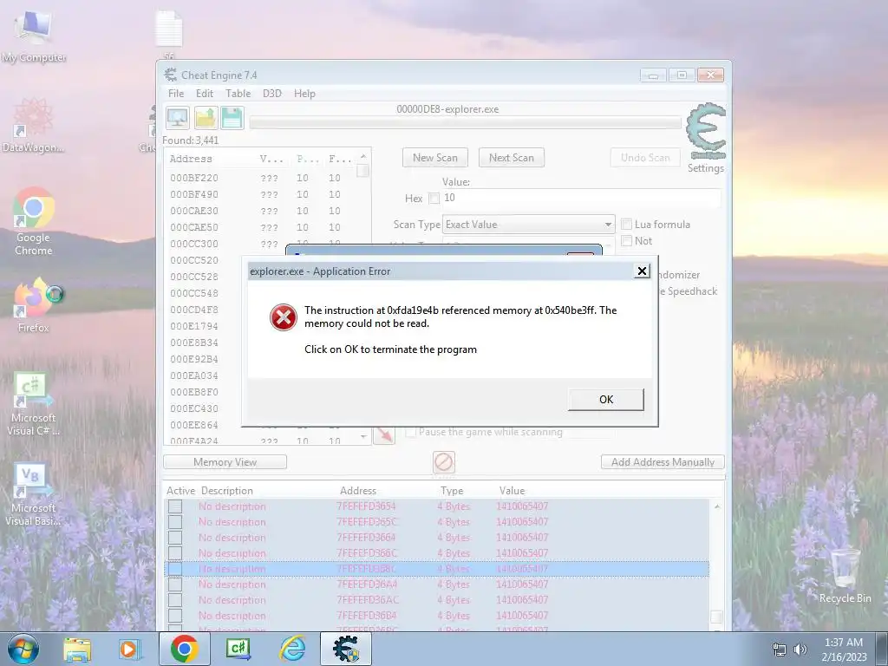Click the Value input field containing 10
Screen dimensions: 888x666
pyautogui.click(x=581, y=198)
